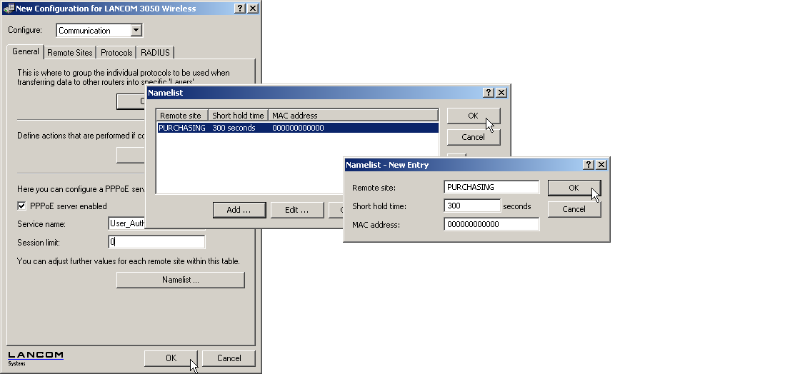The width and height of the screenshot is (810, 374).
Task: Toggle the PPPoE server enabled checkbox
Action: click(22, 206)
